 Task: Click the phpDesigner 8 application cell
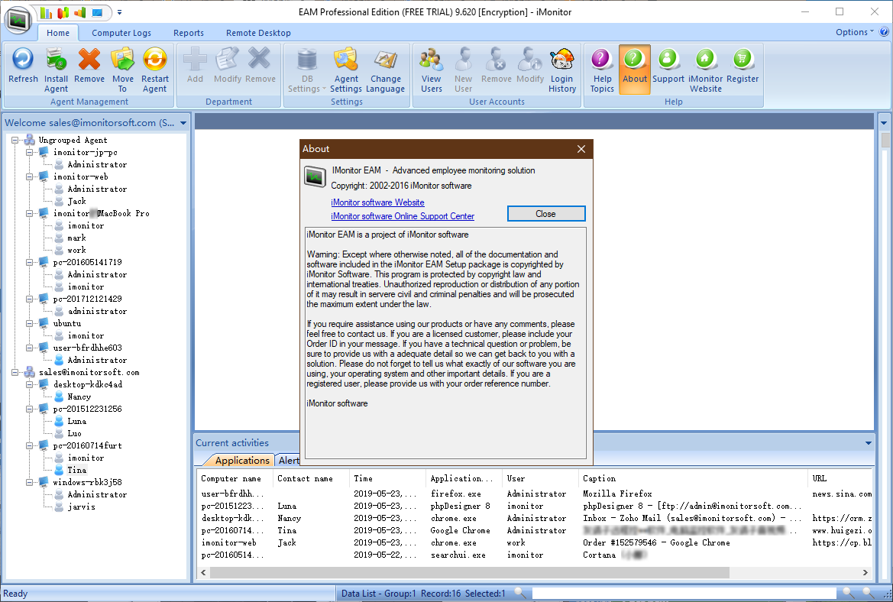coord(460,506)
